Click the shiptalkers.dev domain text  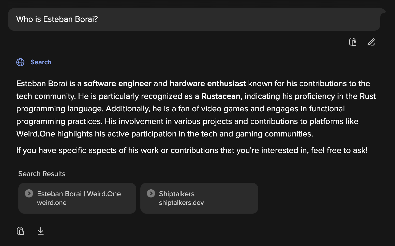click(x=181, y=203)
